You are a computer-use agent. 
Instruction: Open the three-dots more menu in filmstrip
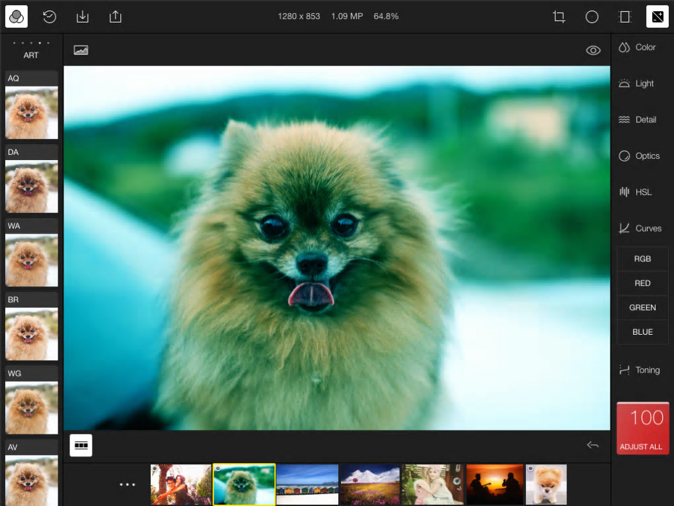(128, 484)
